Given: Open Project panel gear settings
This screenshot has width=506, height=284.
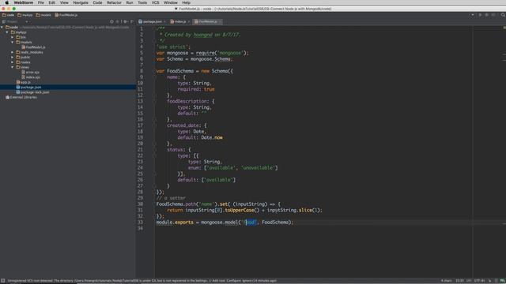Looking at the screenshot, I should click(x=125, y=21).
